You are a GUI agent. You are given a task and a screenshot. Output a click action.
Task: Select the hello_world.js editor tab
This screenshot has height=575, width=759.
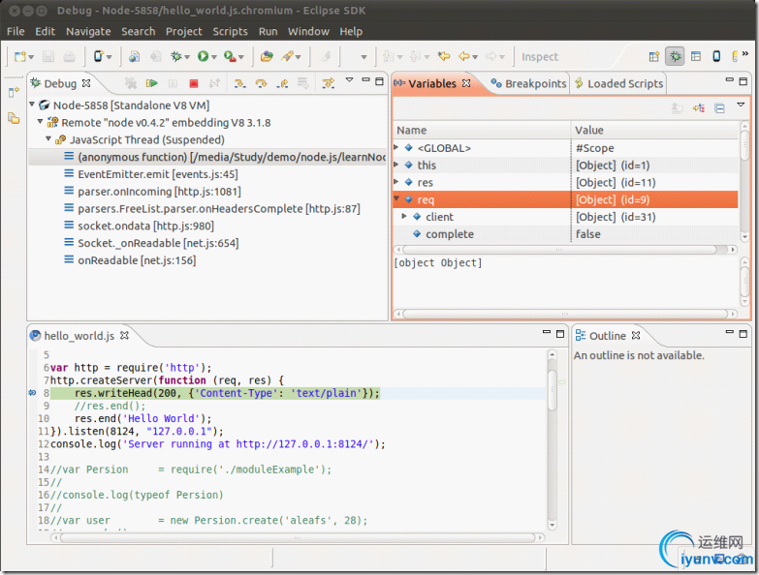pyautogui.click(x=79, y=336)
